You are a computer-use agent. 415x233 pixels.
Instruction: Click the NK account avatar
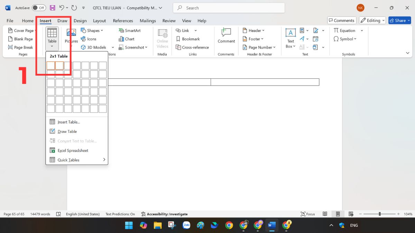360,8
